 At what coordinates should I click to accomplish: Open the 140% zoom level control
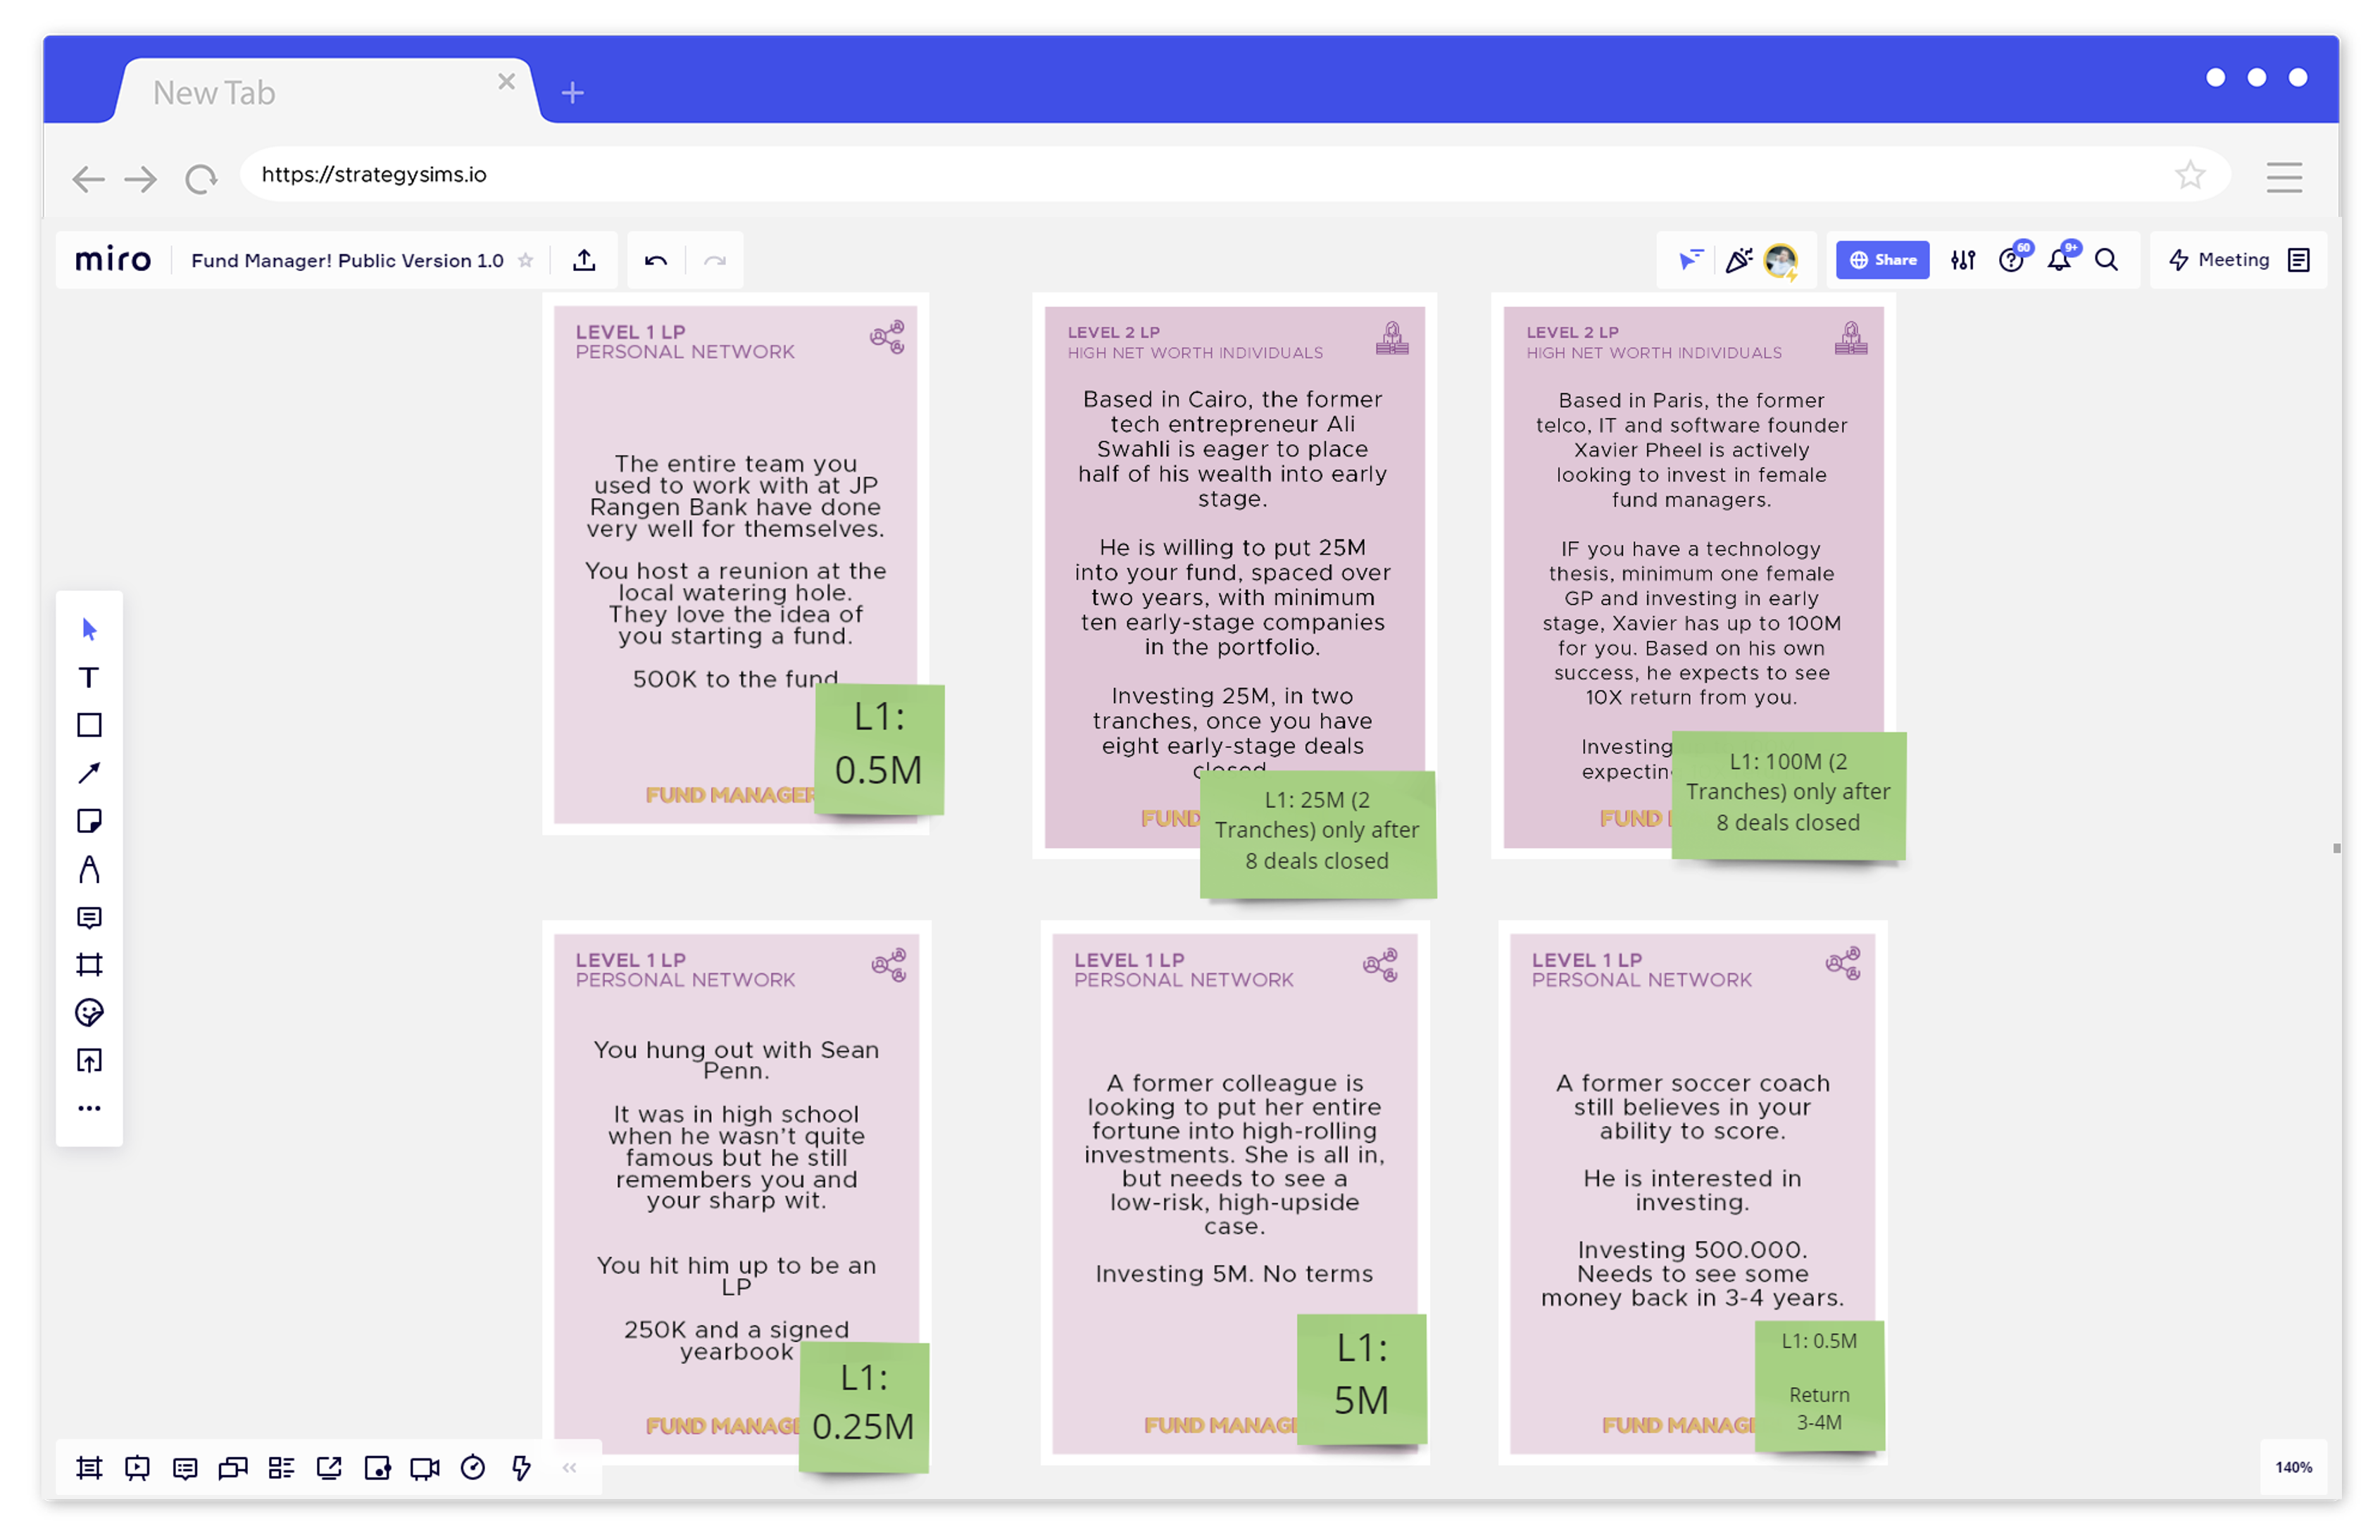pyautogui.click(x=2293, y=1467)
